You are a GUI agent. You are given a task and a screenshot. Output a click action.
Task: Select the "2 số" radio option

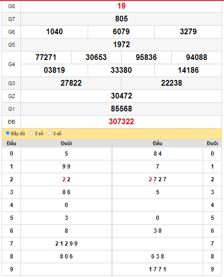[x=31, y=133]
